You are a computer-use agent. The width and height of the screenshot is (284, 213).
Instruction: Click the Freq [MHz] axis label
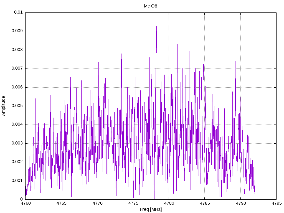[151, 209]
